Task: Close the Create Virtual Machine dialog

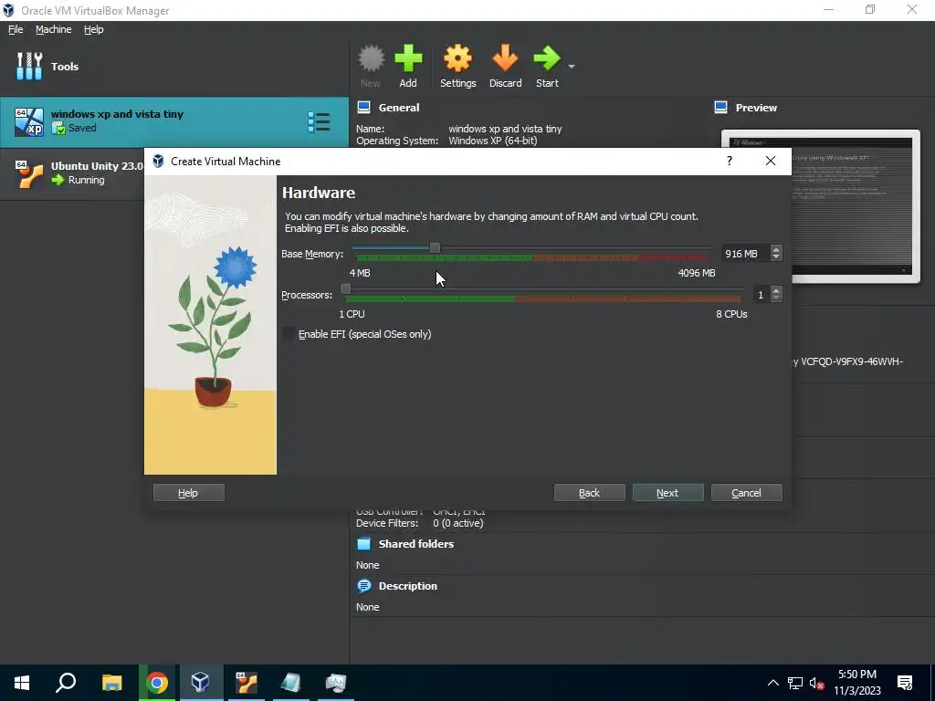Action: [771, 161]
